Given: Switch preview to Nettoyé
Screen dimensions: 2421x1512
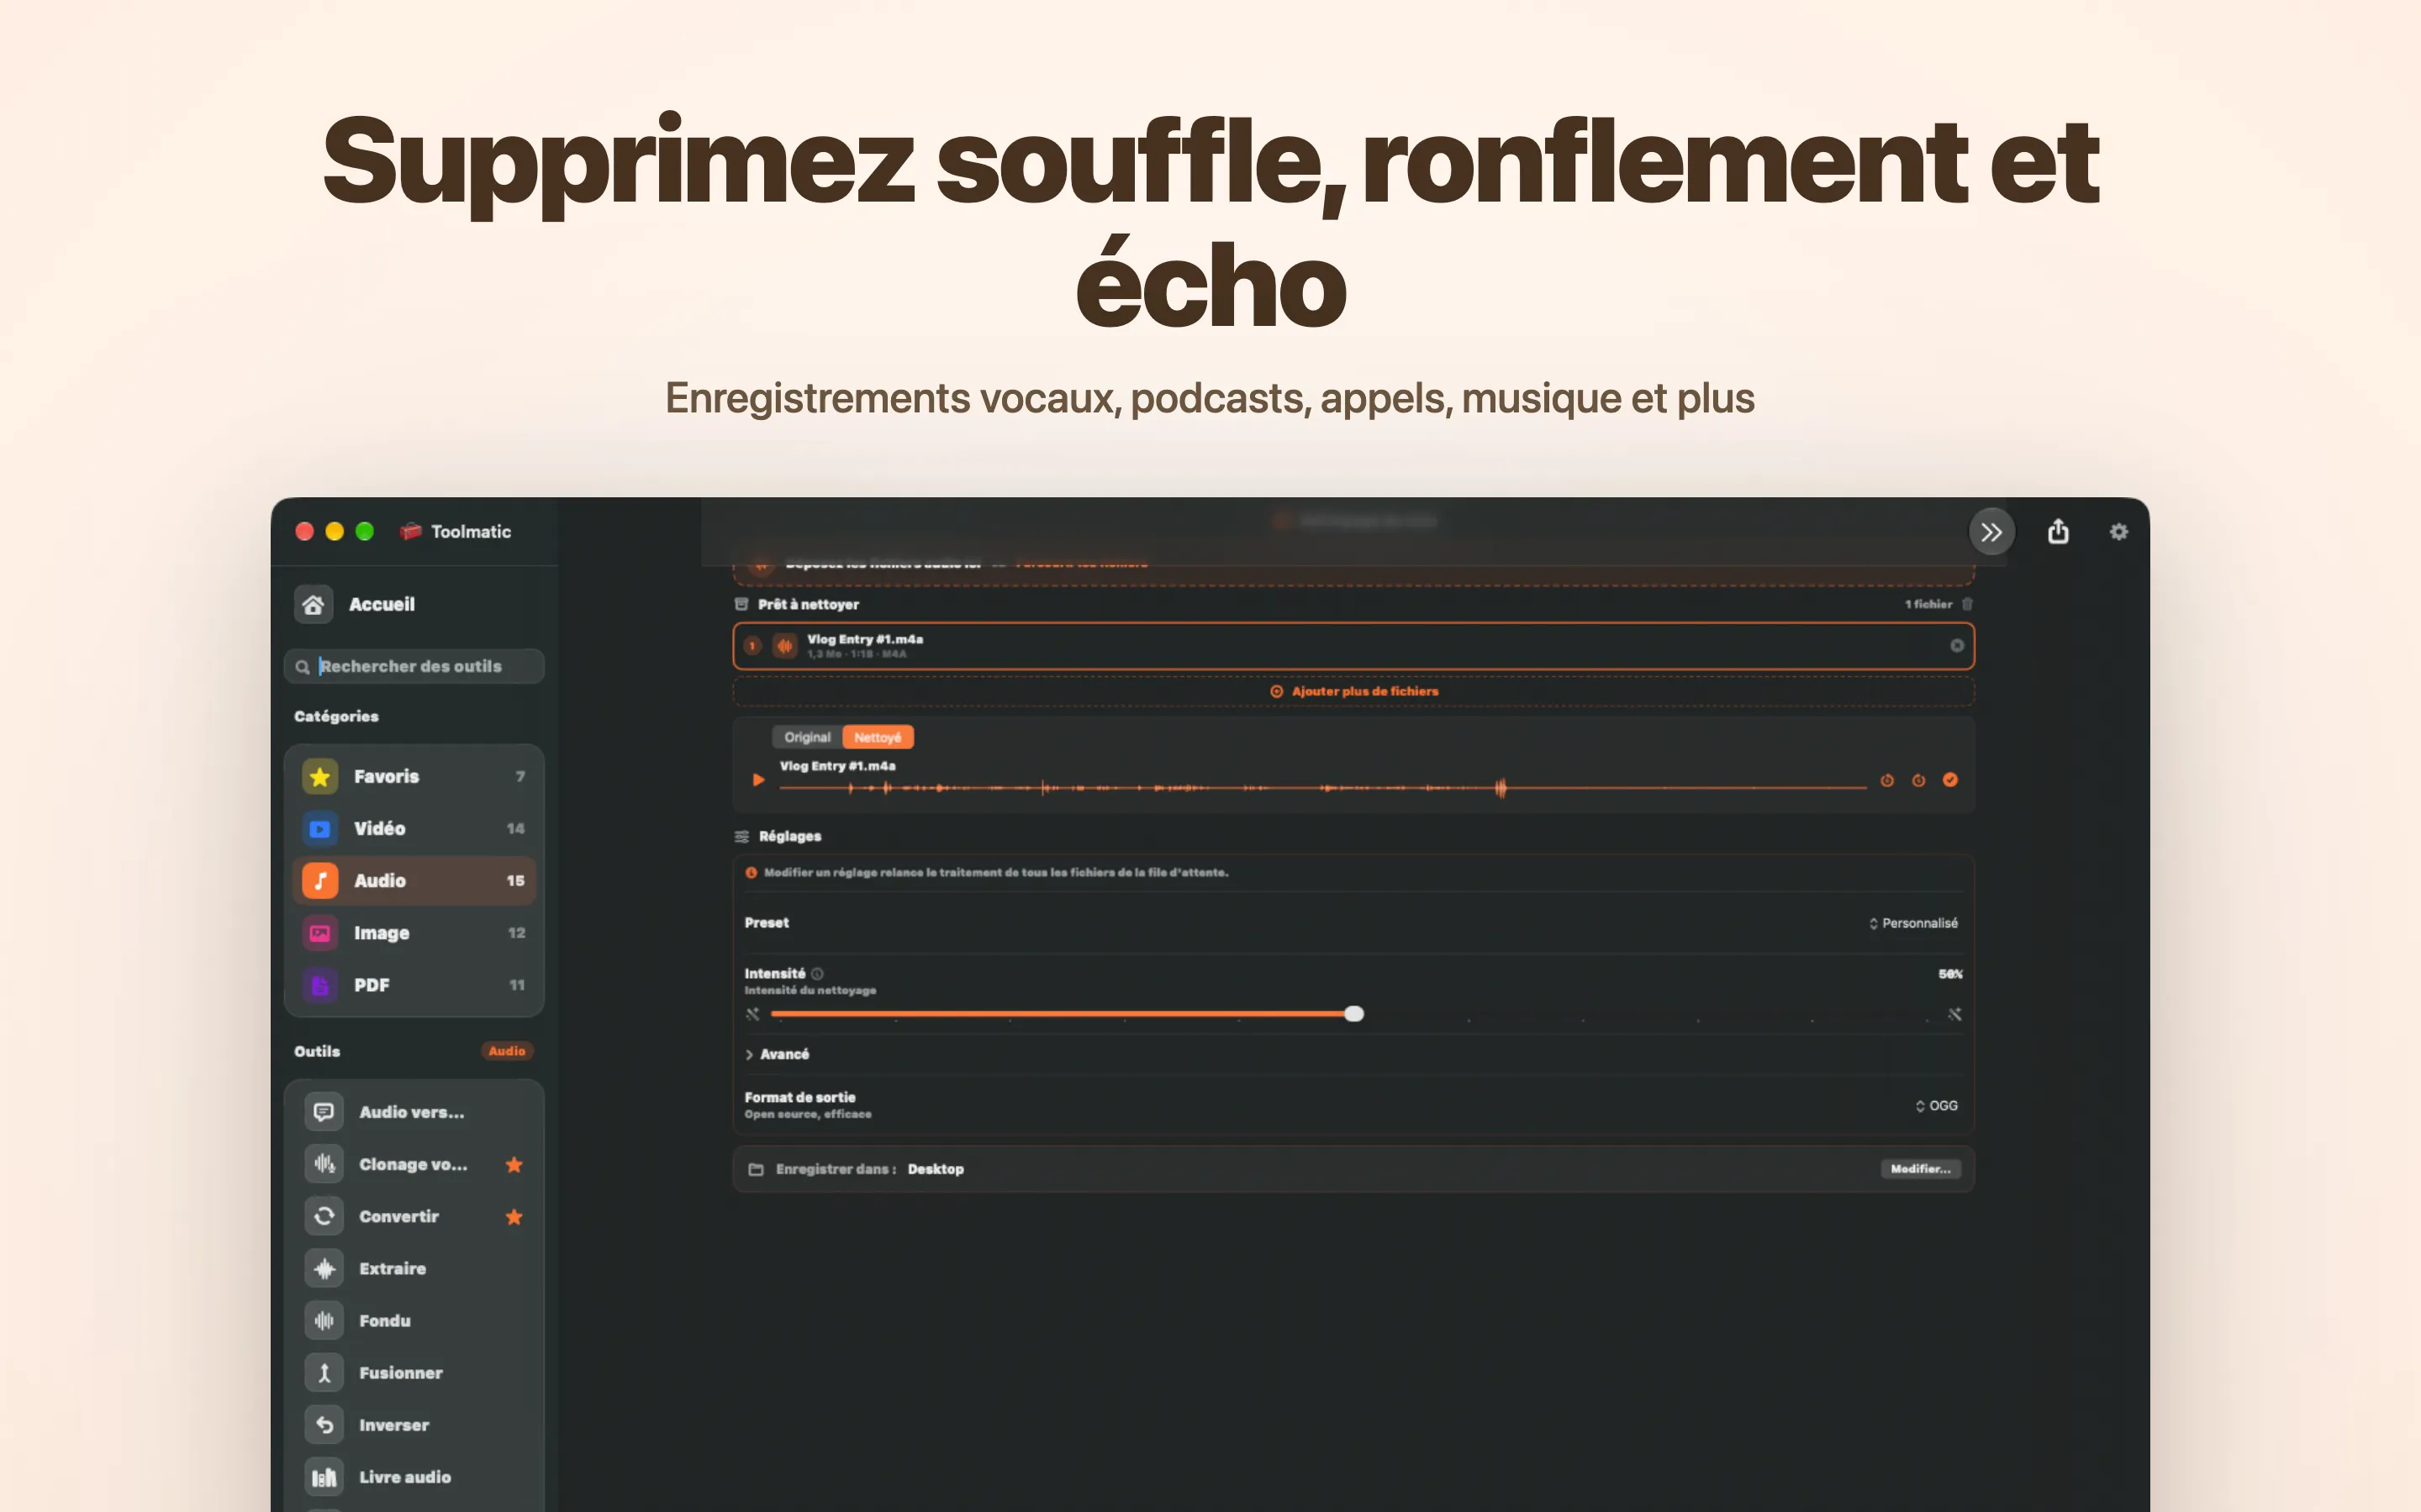Looking at the screenshot, I should pos(878,737).
